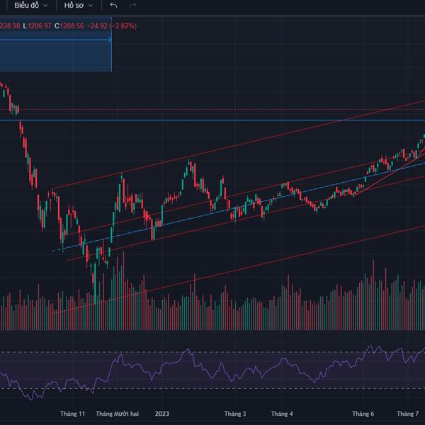Screen dimensions: 425x425
Task: Click the Tháng 11 time axis label
Action: click(72, 414)
